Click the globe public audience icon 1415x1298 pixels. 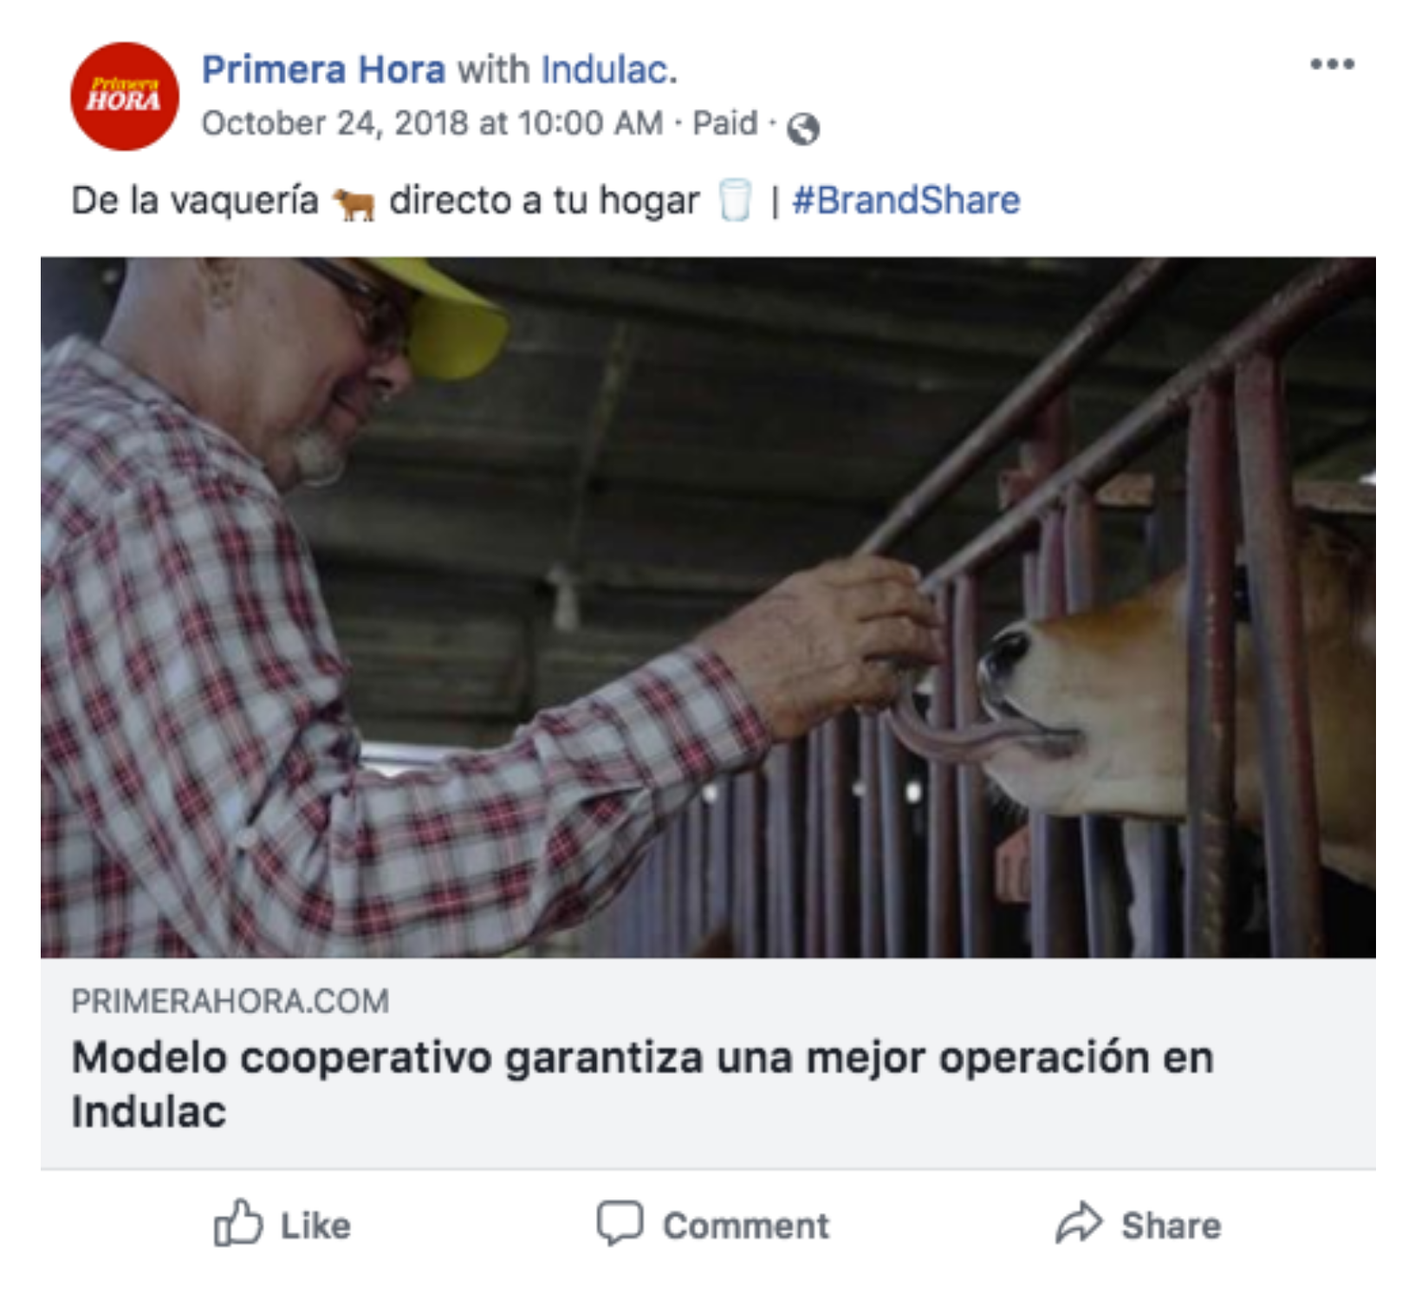click(802, 128)
